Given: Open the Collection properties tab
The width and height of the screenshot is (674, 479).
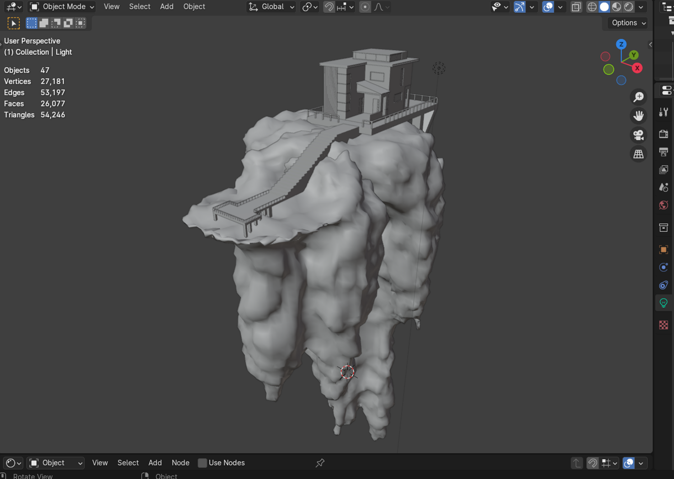Looking at the screenshot, I should [663, 228].
